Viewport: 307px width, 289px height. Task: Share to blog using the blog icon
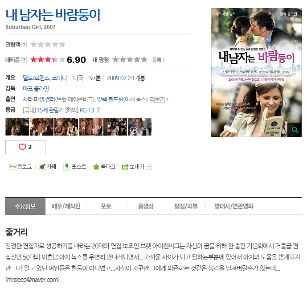click(x=13, y=167)
